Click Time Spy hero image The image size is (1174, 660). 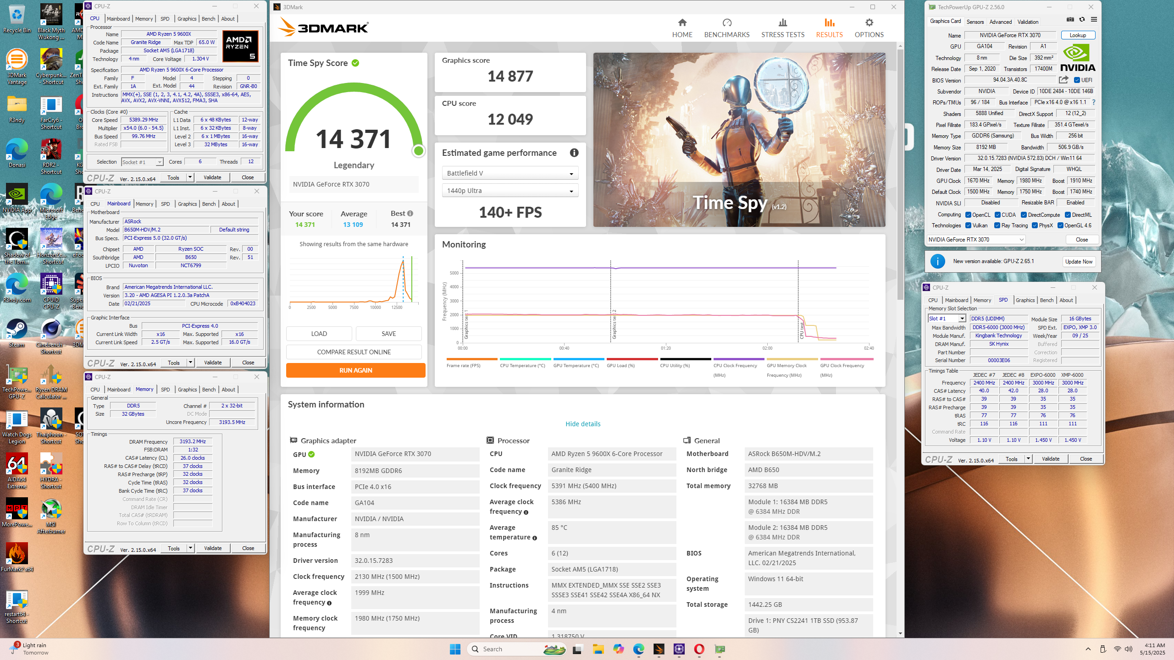tap(739, 140)
